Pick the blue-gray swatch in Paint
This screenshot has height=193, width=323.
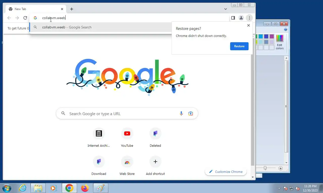[266, 42]
